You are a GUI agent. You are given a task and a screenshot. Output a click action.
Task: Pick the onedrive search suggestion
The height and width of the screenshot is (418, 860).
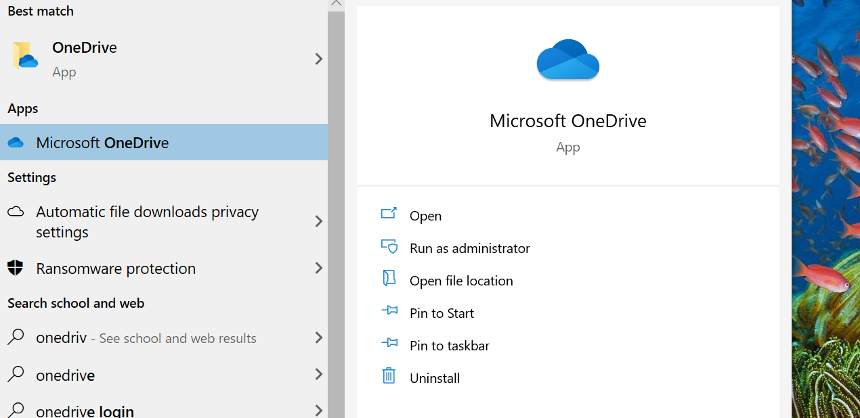pos(164,374)
